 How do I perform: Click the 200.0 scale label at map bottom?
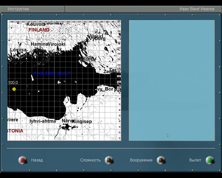coord(60,139)
